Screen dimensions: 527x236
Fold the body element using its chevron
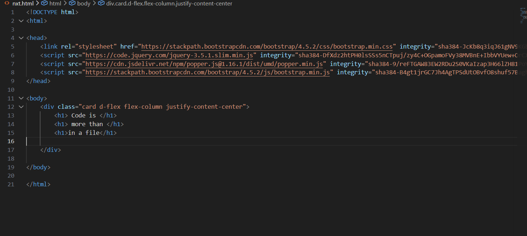tap(21, 98)
